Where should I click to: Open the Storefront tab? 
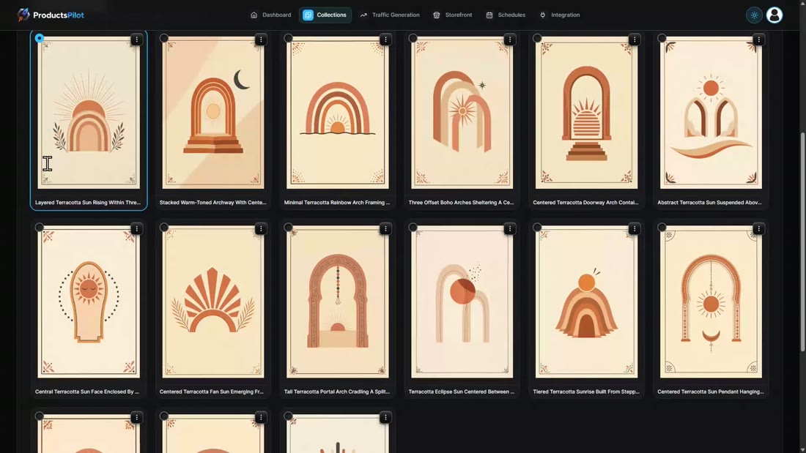point(453,15)
